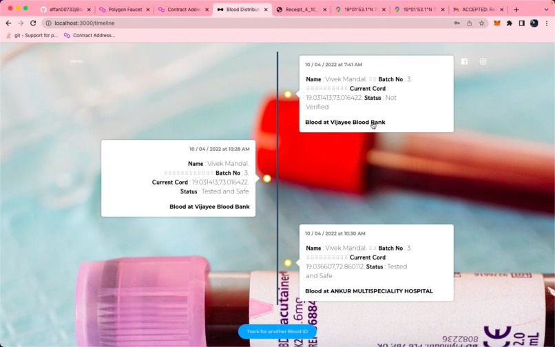Switch to the ACCEPTED Gmail tab
The image size is (555, 347).
point(479,10)
